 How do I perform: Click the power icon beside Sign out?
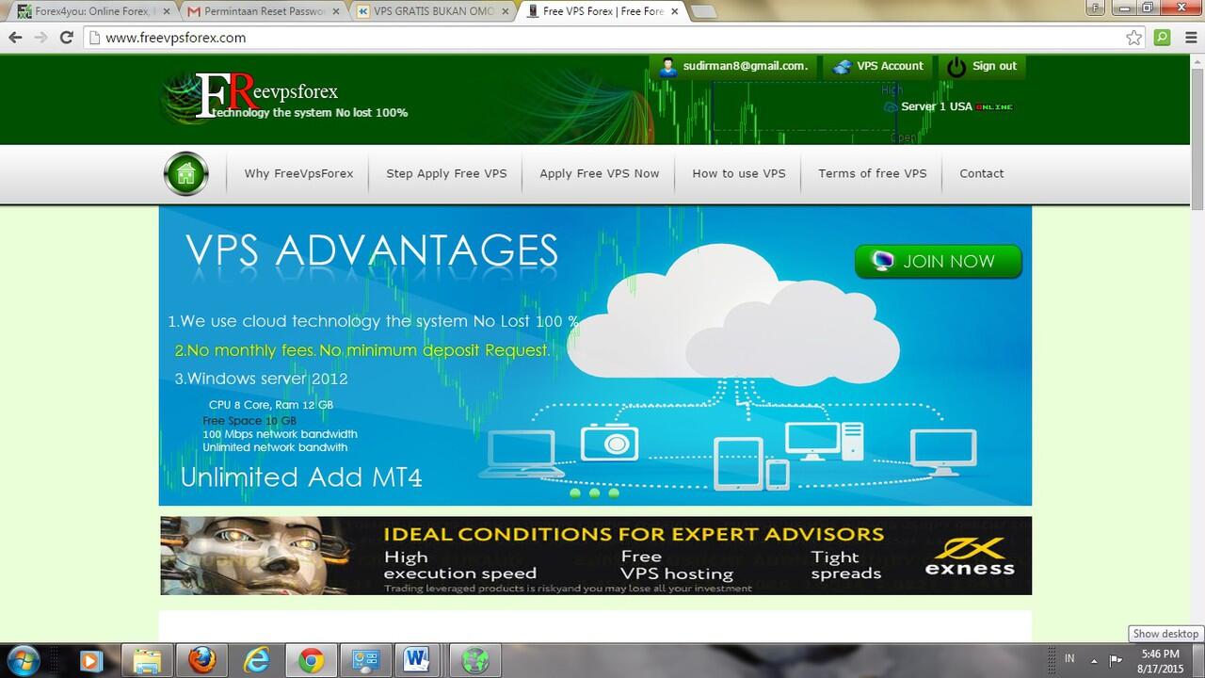[956, 67]
